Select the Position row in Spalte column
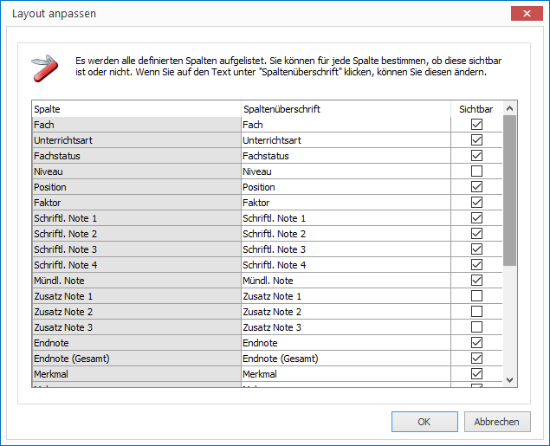Viewport: 550px width, 446px height. (137, 187)
